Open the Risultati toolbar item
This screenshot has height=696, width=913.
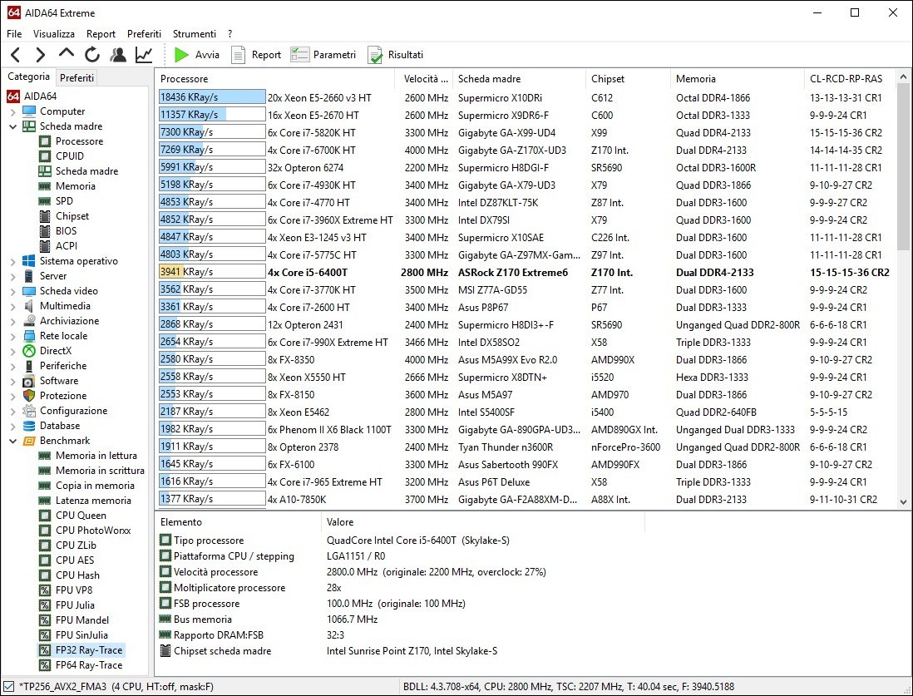(x=396, y=55)
